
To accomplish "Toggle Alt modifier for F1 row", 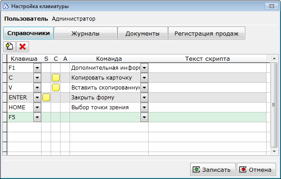I will [65, 68].
